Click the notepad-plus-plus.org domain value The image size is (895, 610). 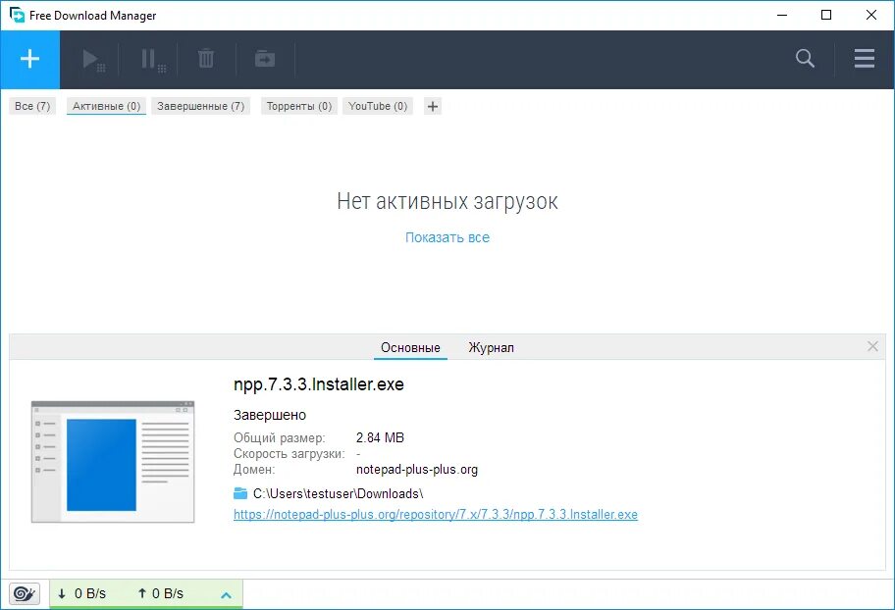click(x=417, y=470)
